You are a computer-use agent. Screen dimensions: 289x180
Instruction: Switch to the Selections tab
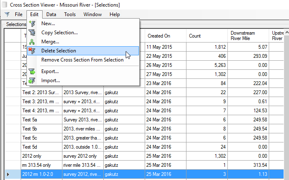16,25
